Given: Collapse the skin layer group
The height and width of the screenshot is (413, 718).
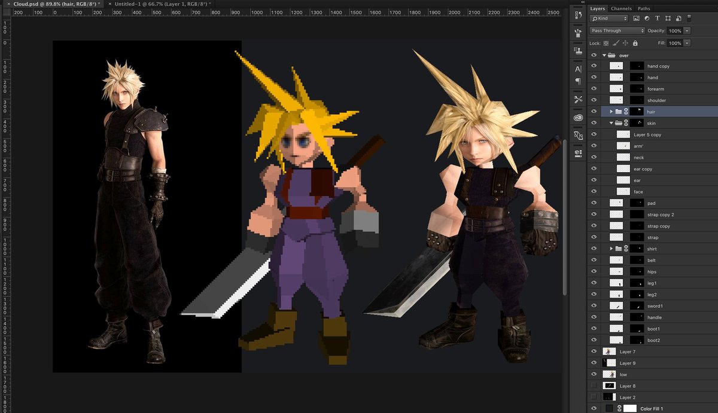Looking at the screenshot, I should point(611,123).
